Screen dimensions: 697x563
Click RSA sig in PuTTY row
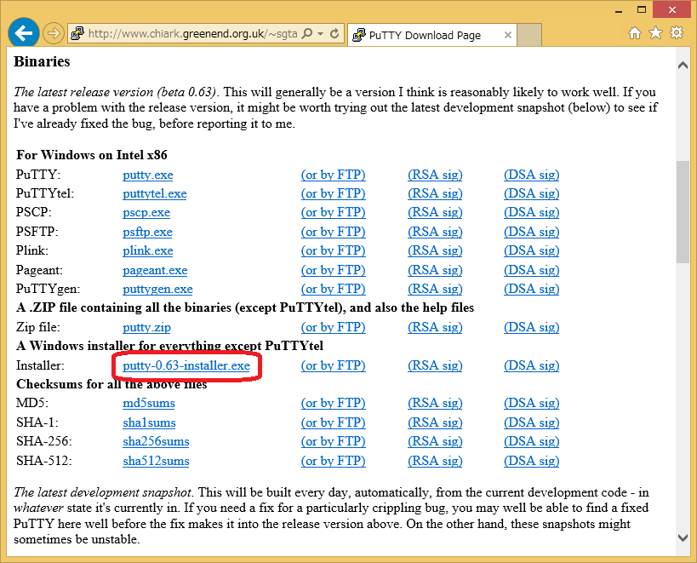435,175
